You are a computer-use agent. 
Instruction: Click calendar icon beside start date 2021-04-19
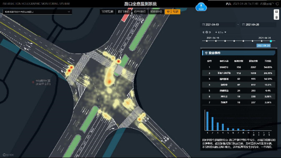coord(203,25)
